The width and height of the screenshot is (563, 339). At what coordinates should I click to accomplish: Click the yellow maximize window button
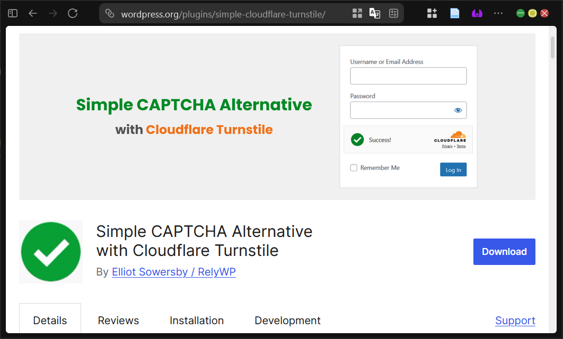click(x=532, y=13)
